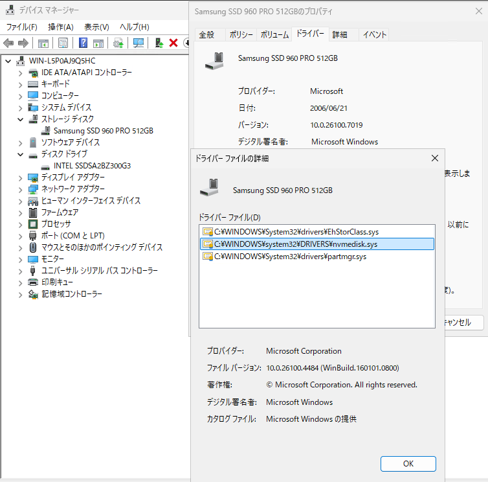The width and height of the screenshot is (488, 482).
Task: Switch to the イベント tab
Action: coord(374,35)
